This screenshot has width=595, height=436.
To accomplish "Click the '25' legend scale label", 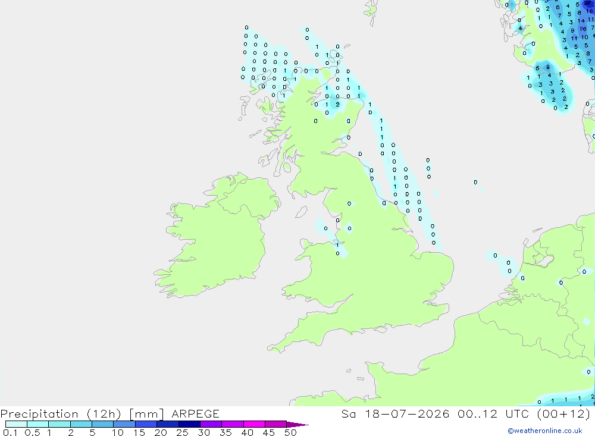I will coord(182,432).
